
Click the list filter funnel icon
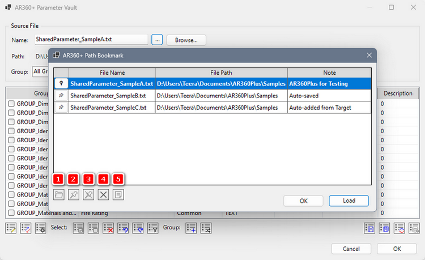152,228
